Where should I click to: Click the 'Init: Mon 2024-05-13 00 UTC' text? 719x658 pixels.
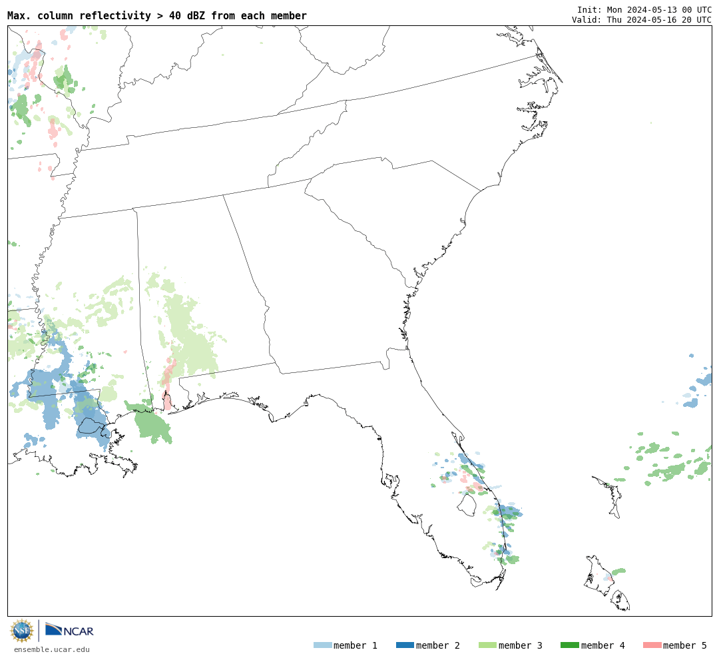point(644,9)
